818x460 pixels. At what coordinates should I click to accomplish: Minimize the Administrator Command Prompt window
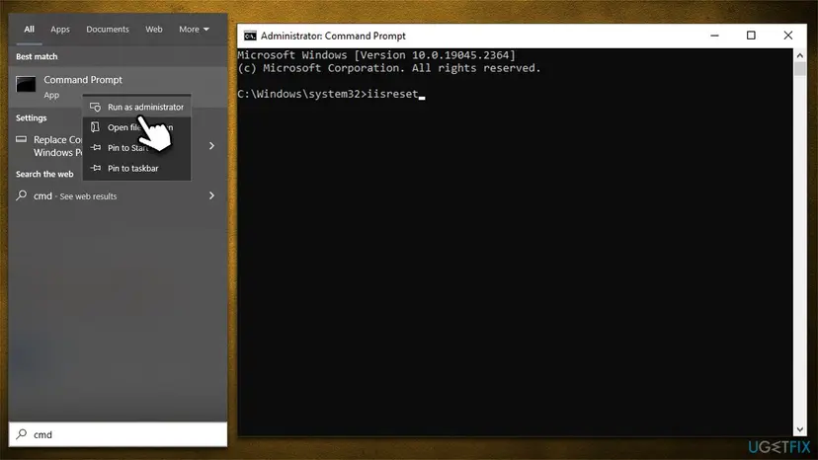click(714, 36)
